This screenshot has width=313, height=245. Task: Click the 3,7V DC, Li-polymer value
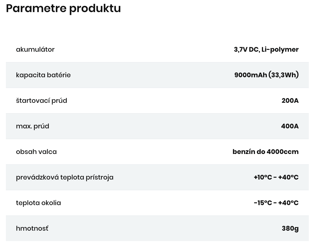point(266,49)
